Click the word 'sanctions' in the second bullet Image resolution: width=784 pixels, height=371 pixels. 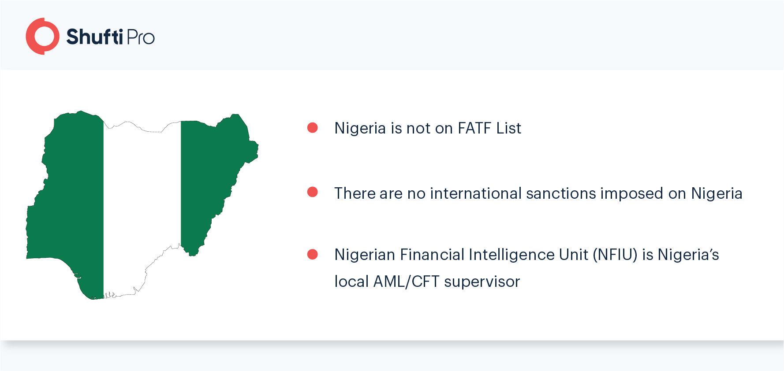(561, 193)
